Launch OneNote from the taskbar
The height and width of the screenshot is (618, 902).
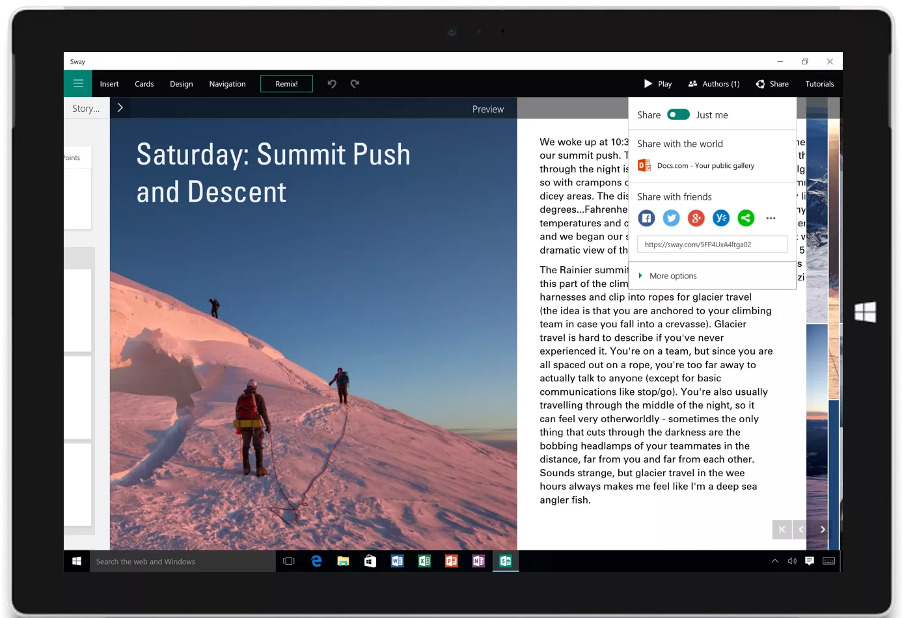(478, 561)
